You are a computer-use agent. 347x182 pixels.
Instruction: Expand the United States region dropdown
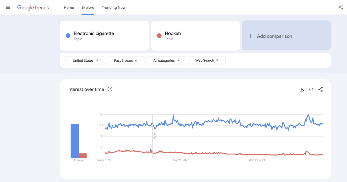pyautogui.click(x=85, y=60)
